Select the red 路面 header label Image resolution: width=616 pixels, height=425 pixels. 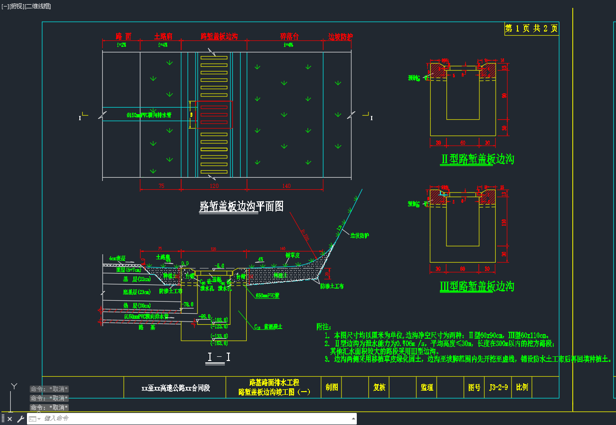[x=124, y=37]
